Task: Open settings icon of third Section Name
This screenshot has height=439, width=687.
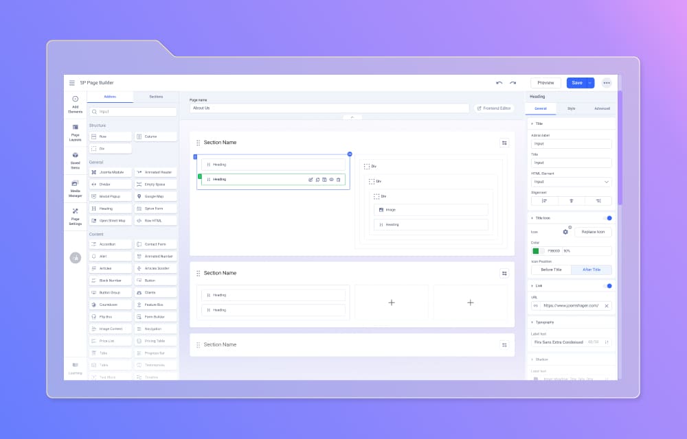Action: pyautogui.click(x=504, y=345)
